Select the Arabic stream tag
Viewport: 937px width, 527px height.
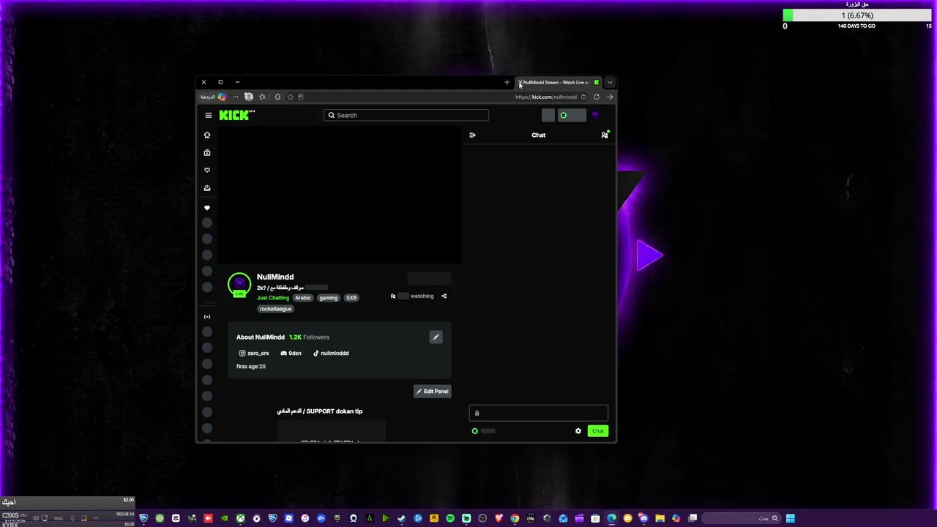click(x=303, y=298)
